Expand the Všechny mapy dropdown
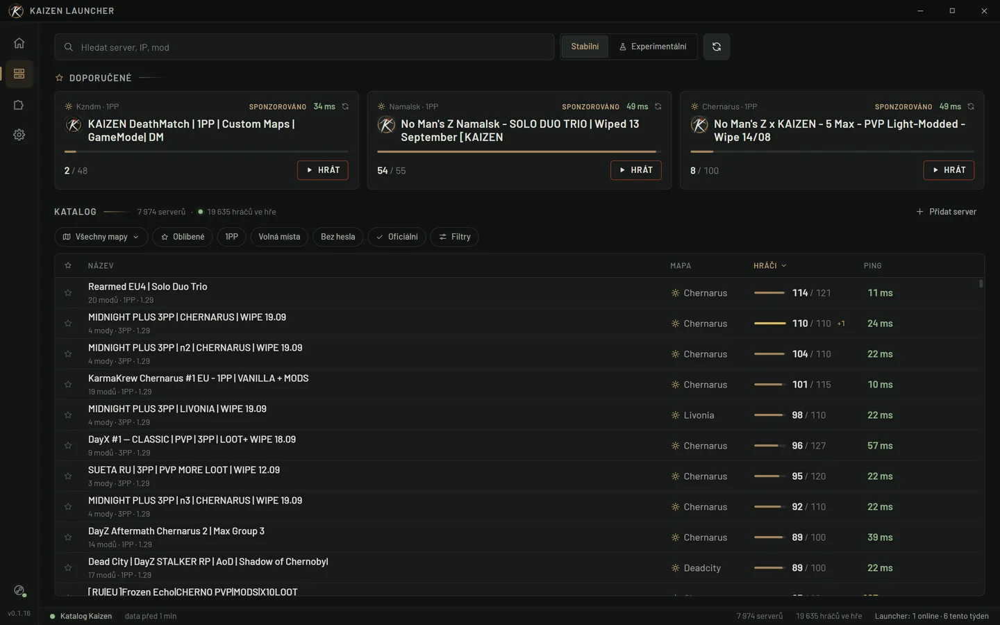The height and width of the screenshot is (625, 1000). (101, 237)
